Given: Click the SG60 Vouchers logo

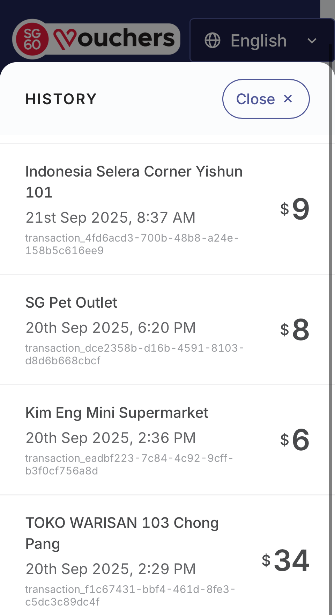Looking at the screenshot, I should pos(96,39).
